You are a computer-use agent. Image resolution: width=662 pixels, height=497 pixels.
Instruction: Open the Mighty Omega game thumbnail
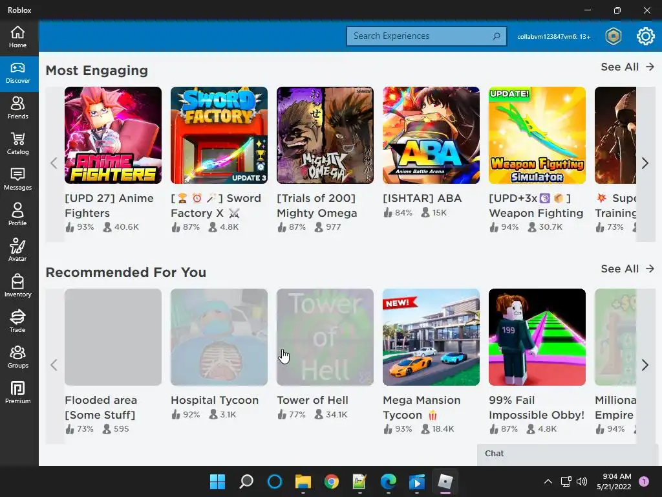(325, 135)
